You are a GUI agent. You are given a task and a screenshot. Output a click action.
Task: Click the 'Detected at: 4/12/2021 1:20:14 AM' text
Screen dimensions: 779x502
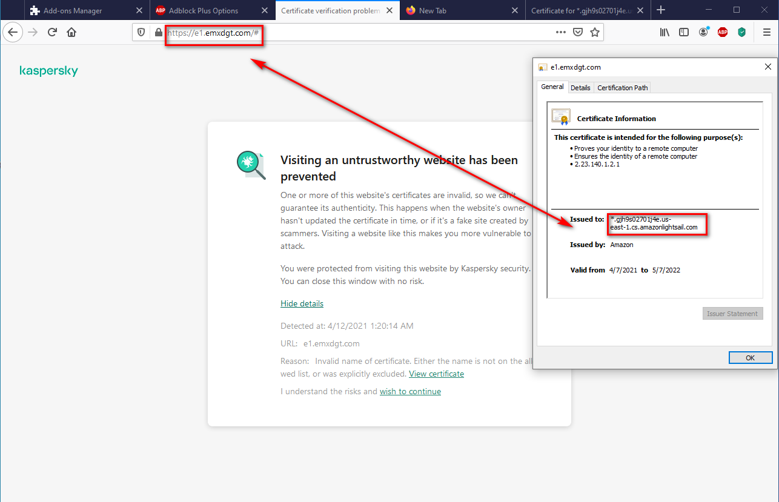[347, 326]
